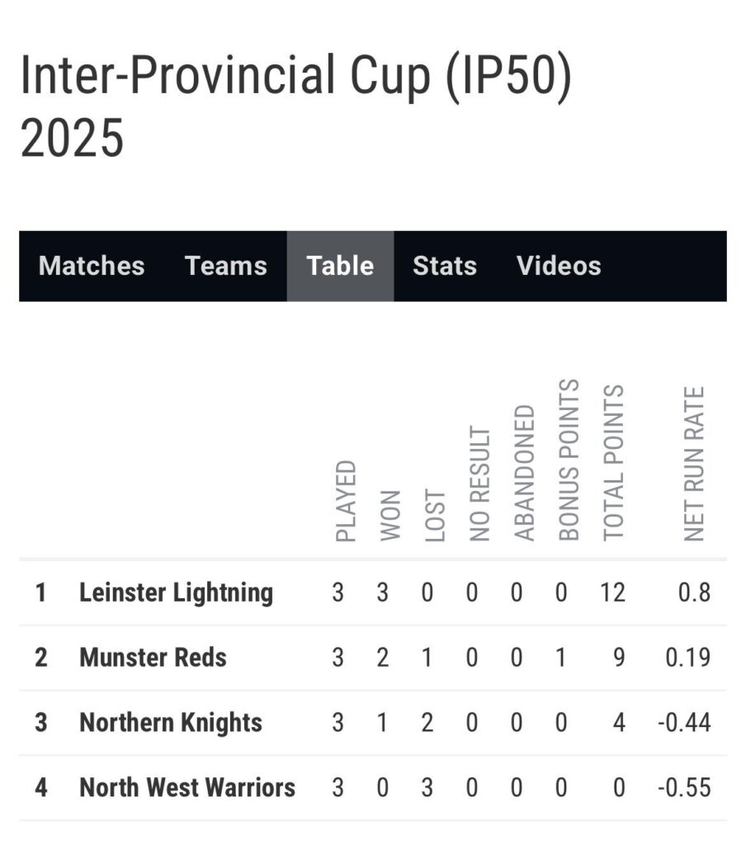Click the NO RESULT column header
The height and width of the screenshot is (845, 746).
[479, 484]
